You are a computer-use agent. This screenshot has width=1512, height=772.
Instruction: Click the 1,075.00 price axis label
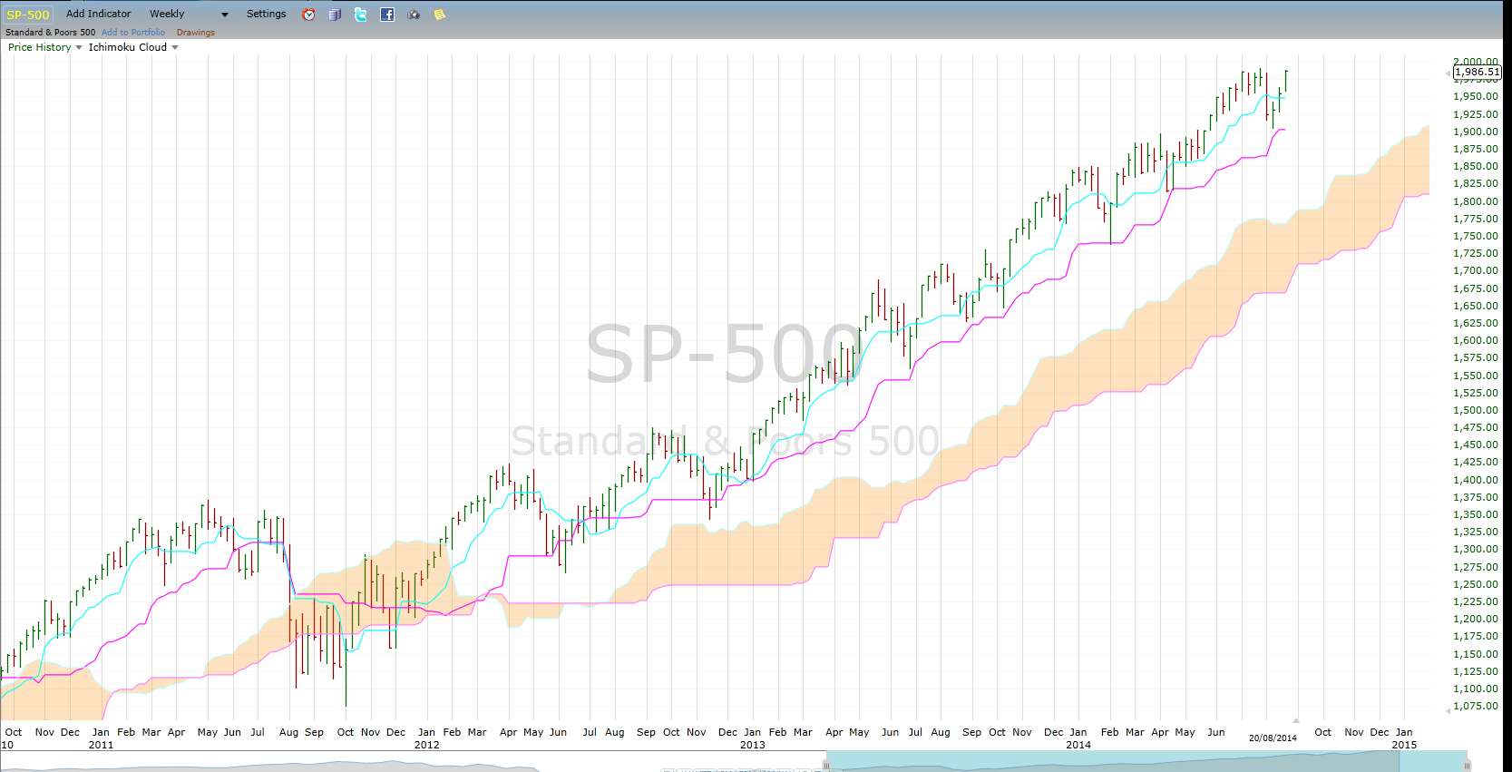(1476, 706)
